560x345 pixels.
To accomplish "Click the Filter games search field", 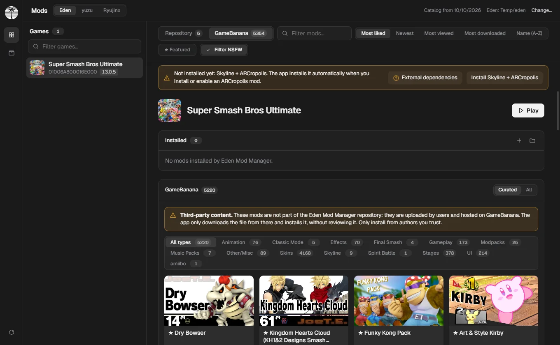I will click(x=84, y=46).
